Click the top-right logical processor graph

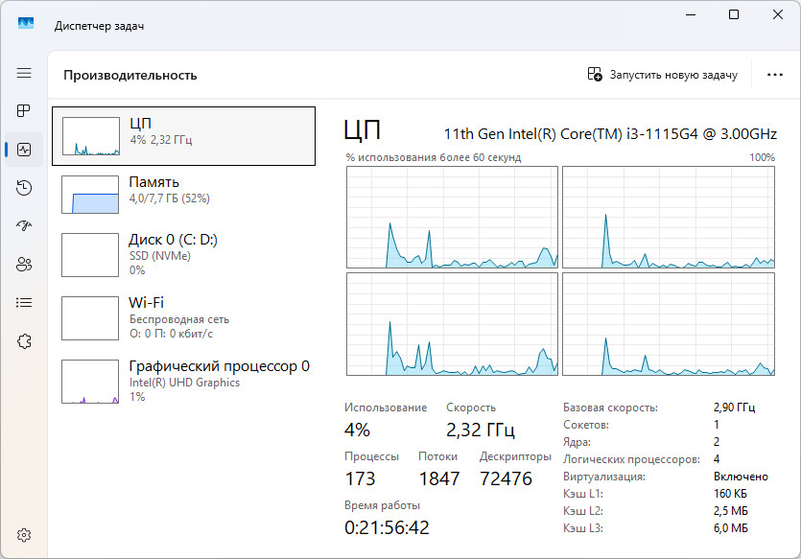tap(669, 217)
